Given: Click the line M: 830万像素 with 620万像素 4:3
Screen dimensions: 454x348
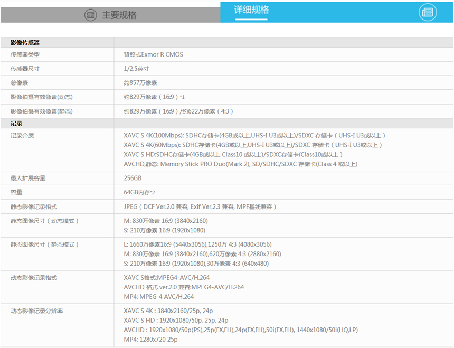Looking at the screenshot, I should click(202, 254).
